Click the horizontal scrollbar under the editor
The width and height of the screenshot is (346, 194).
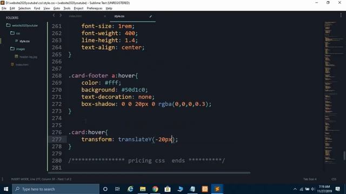click(149, 173)
